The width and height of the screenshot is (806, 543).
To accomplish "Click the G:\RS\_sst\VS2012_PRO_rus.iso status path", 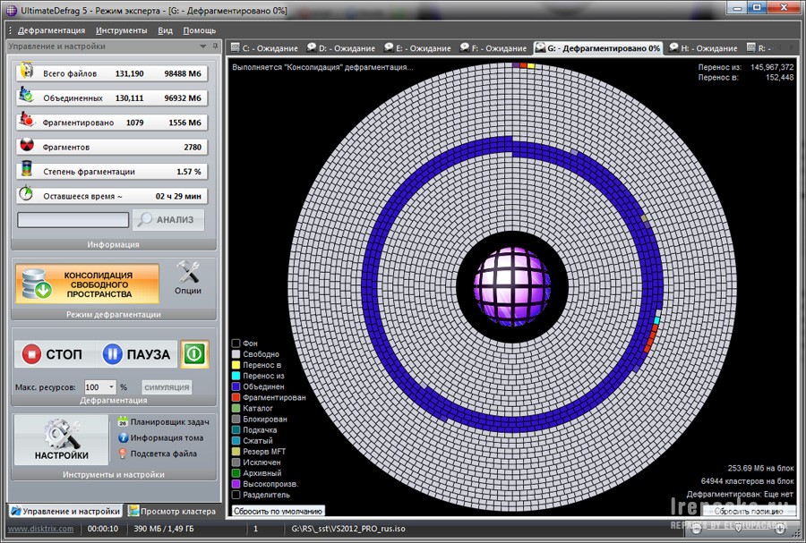I will click(348, 529).
